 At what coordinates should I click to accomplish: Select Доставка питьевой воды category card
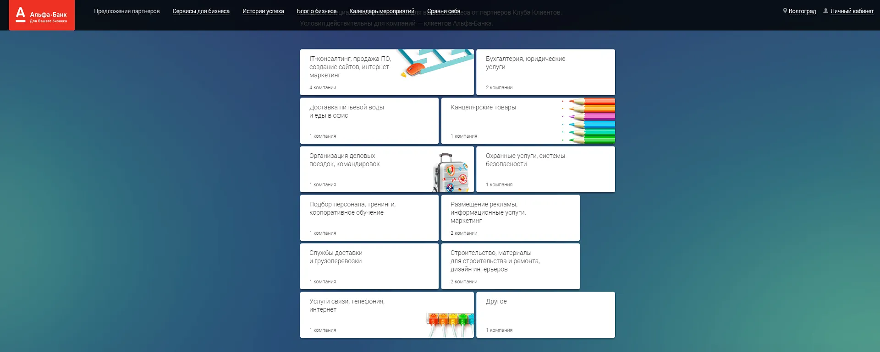[369, 121]
